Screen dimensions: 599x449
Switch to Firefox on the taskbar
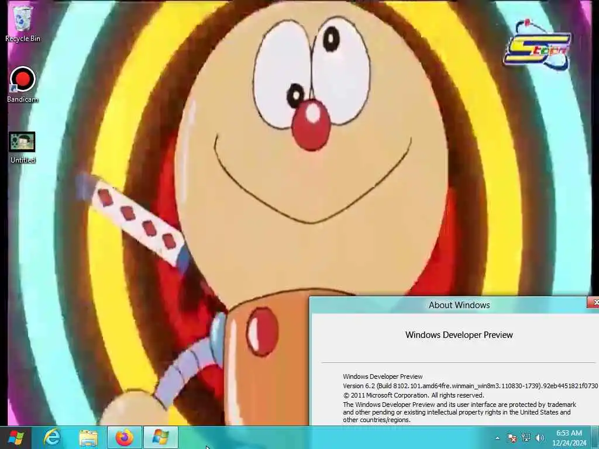point(125,437)
